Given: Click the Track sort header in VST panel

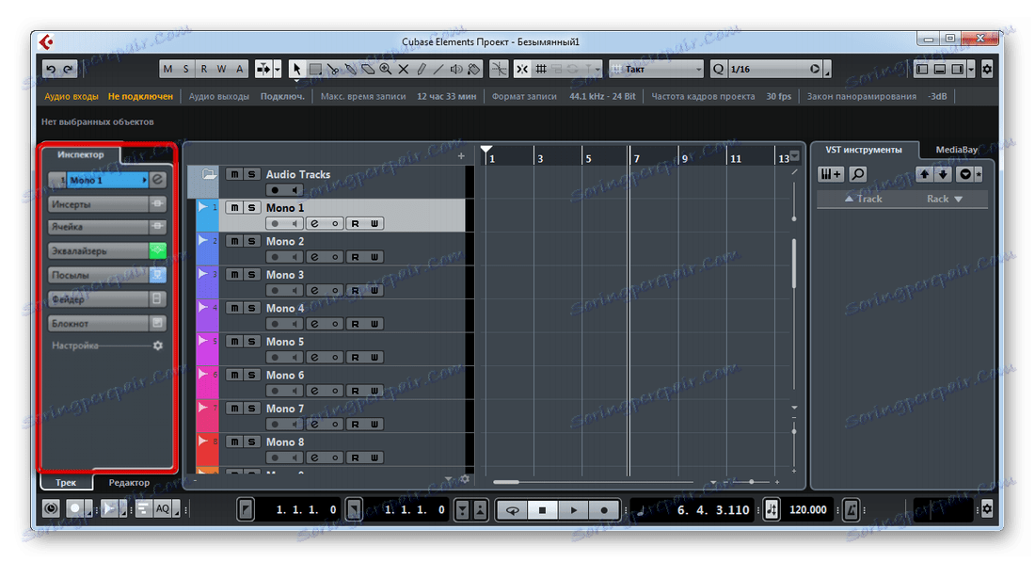Looking at the screenshot, I should pyautogui.click(x=864, y=199).
